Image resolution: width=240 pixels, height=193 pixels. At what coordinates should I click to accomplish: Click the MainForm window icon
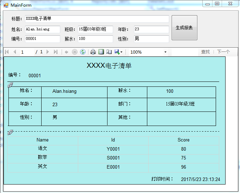coord(6,5)
